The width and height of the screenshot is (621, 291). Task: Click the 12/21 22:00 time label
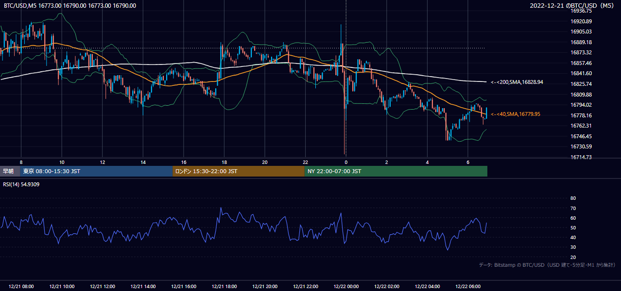tap(305, 287)
